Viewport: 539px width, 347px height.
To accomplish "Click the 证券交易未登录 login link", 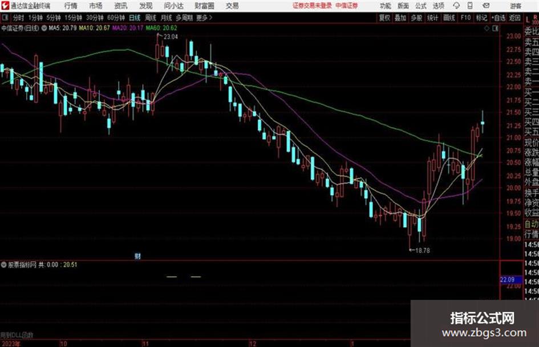I will pos(312,6).
